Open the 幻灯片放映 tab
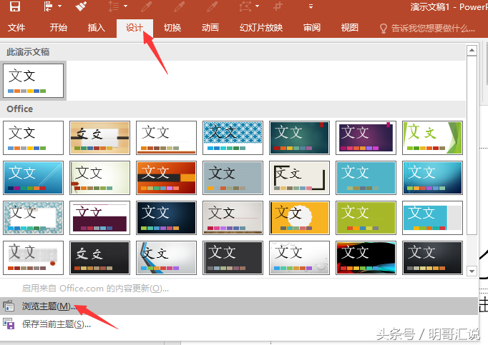488x345 pixels. (x=261, y=28)
